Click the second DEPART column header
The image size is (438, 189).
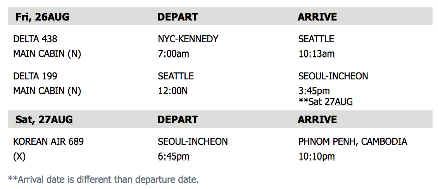178,120
